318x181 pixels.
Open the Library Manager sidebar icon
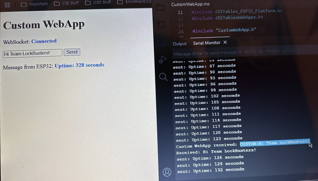(162, 42)
